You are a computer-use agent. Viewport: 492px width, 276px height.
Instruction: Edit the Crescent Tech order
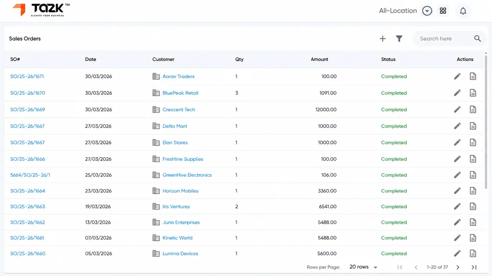(457, 110)
